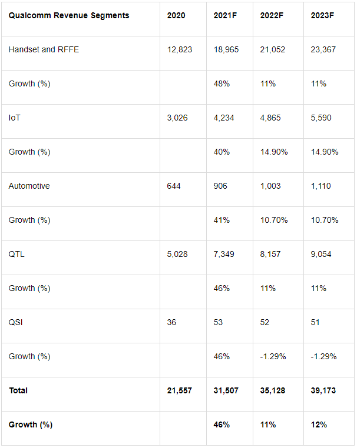Click the Qualcomm Revenue Segments header cell
The height and width of the screenshot is (448, 357).
click(69, 15)
